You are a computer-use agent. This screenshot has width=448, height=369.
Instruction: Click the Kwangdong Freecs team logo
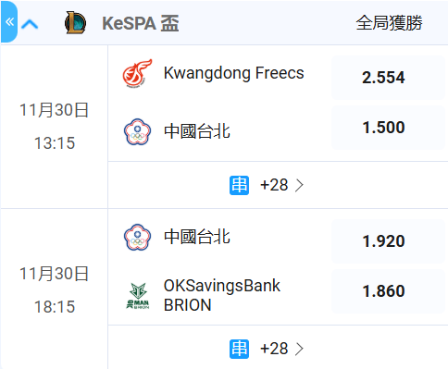(x=137, y=73)
